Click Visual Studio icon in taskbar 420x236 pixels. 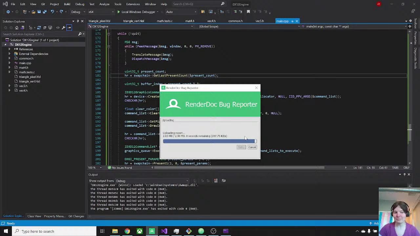(x=164, y=231)
